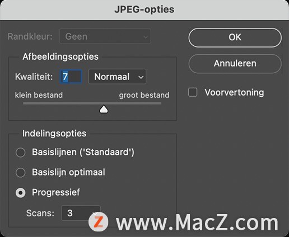This screenshot has height=237, width=289.
Task: Click the chevron arrow in the Randkleur field
Action: tap(145, 37)
